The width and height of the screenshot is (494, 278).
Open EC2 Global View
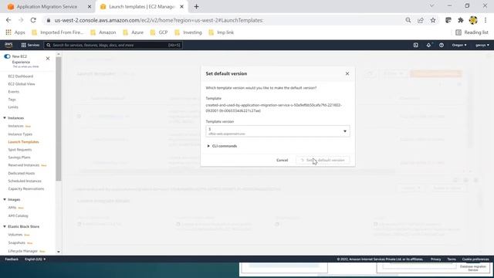coord(22,84)
